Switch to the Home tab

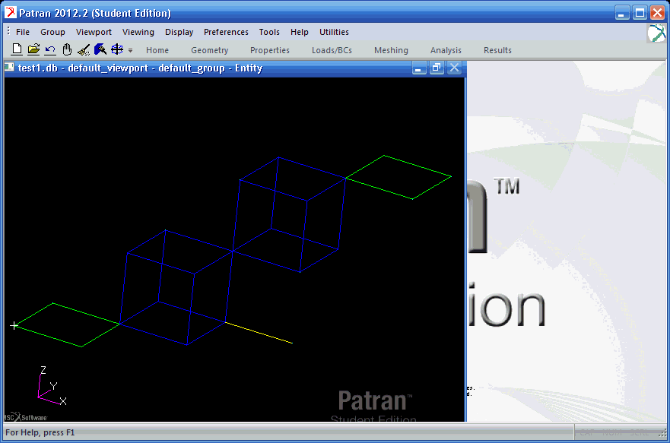pyautogui.click(x=157, y=50)
